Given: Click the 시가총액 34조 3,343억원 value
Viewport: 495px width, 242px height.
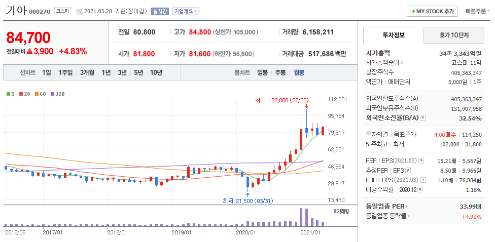Looking at the screenshot, I should (x=461, y=53).
